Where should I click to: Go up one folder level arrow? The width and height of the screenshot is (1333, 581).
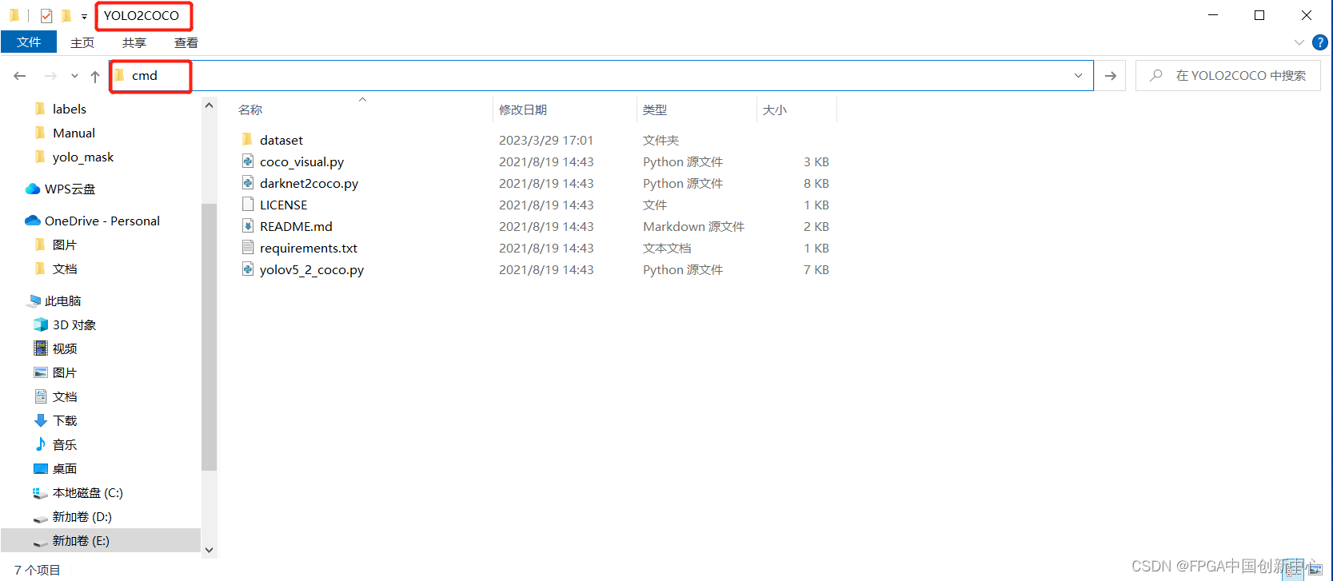coord(95,76)
